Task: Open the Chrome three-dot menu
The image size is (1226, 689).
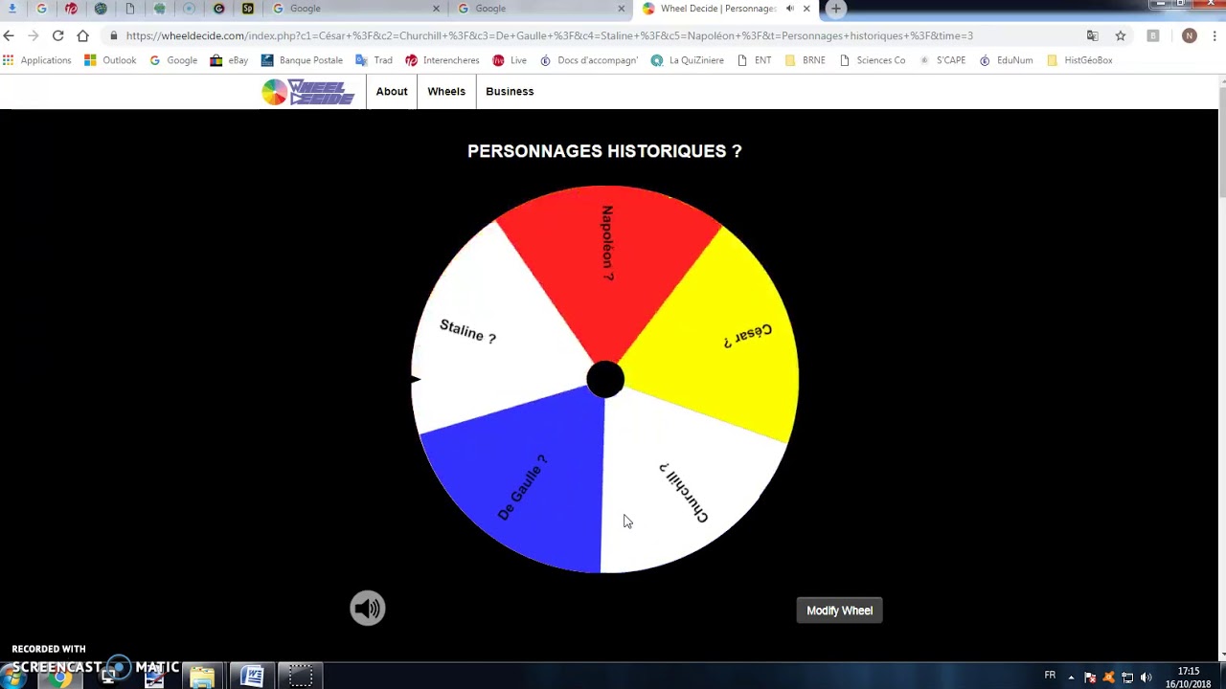Action: pyautogui.click(x=1215, y=35)
